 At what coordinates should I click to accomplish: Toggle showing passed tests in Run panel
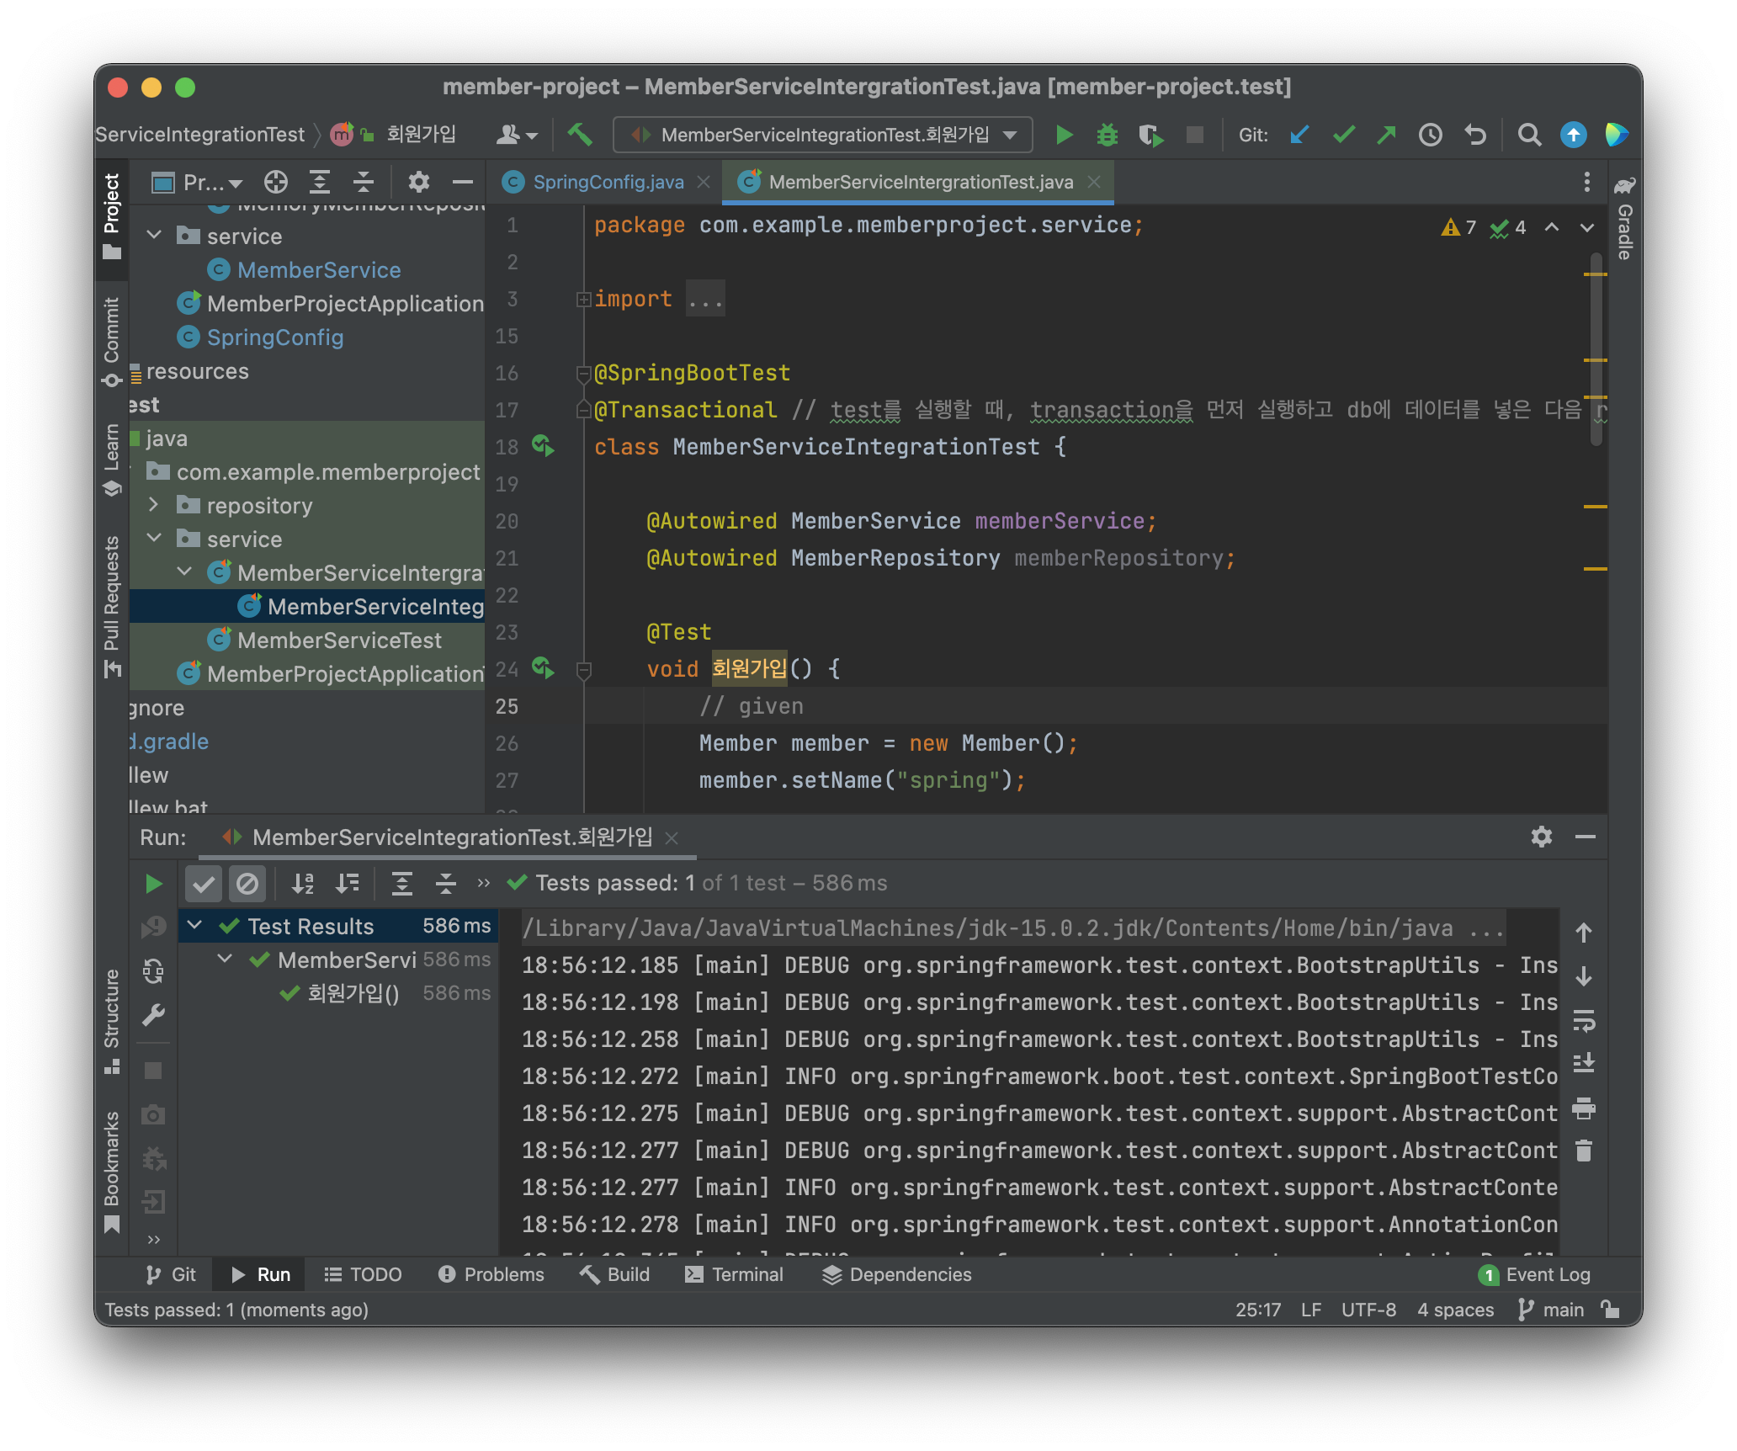[204, 883]
